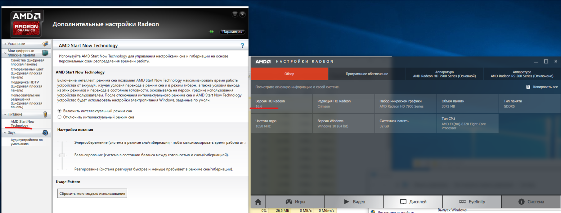
Task: Open the Дисплей tab
Action: (x=413, y=202)
